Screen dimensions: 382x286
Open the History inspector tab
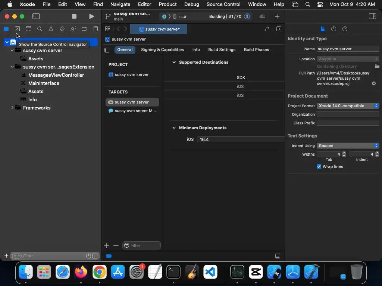pyautogui.click(x=334, y=29)
